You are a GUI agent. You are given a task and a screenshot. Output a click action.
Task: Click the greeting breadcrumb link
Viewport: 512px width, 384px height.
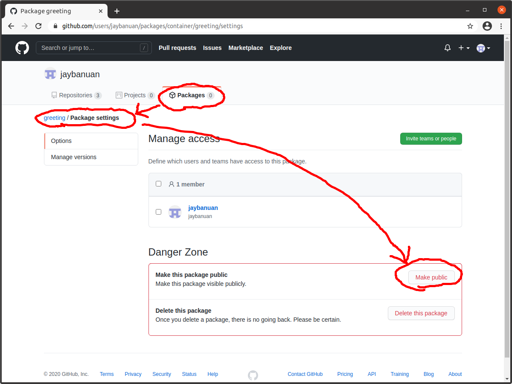pos(55,118)
